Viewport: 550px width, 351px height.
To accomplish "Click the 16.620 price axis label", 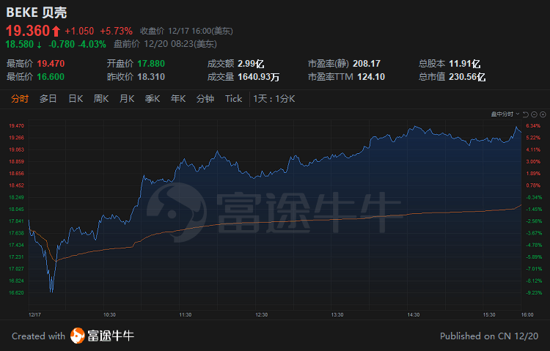I will tap(16, 293).
